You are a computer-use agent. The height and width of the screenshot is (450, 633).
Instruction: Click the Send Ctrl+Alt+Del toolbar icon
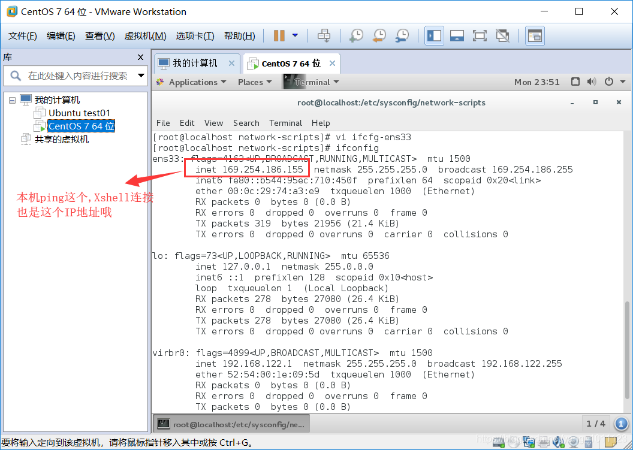coord(324,35)
